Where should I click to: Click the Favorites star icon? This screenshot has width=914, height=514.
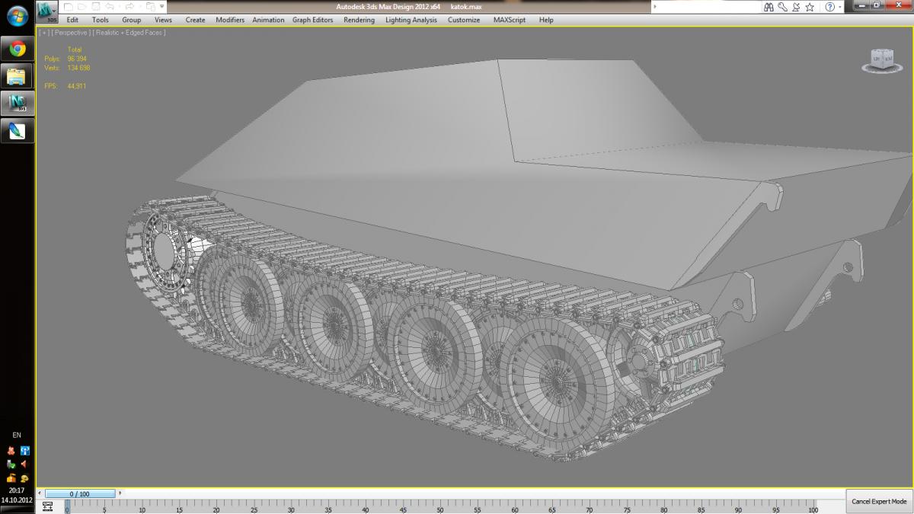point(810,7)
